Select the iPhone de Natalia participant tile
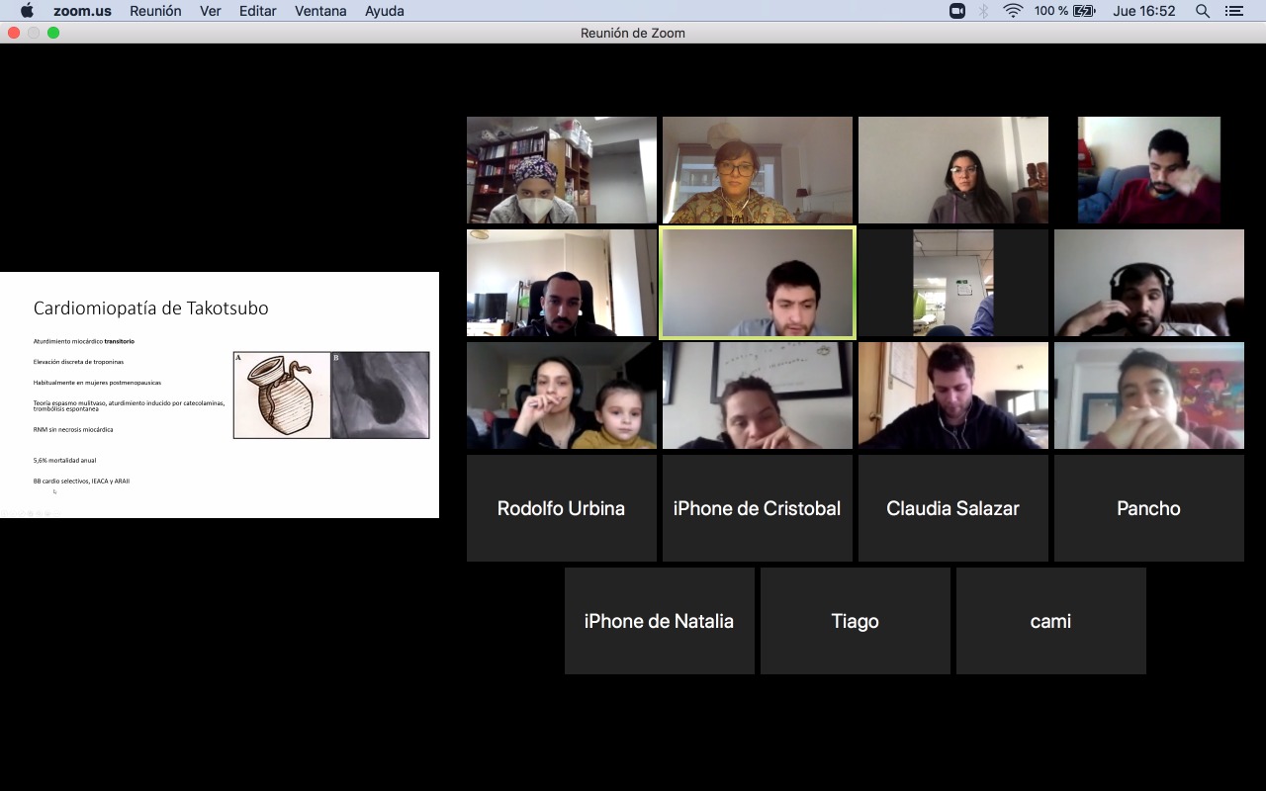1266x791 pixels. tap(659, 621)
